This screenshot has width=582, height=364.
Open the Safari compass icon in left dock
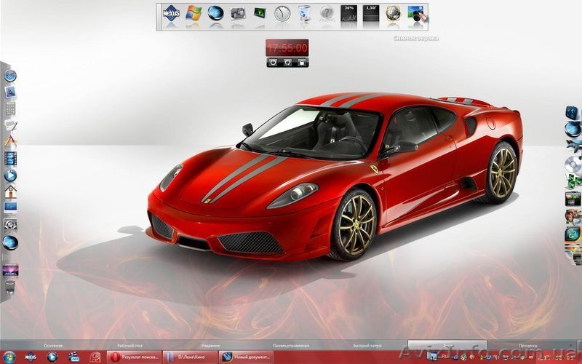(x=10, y=76)
